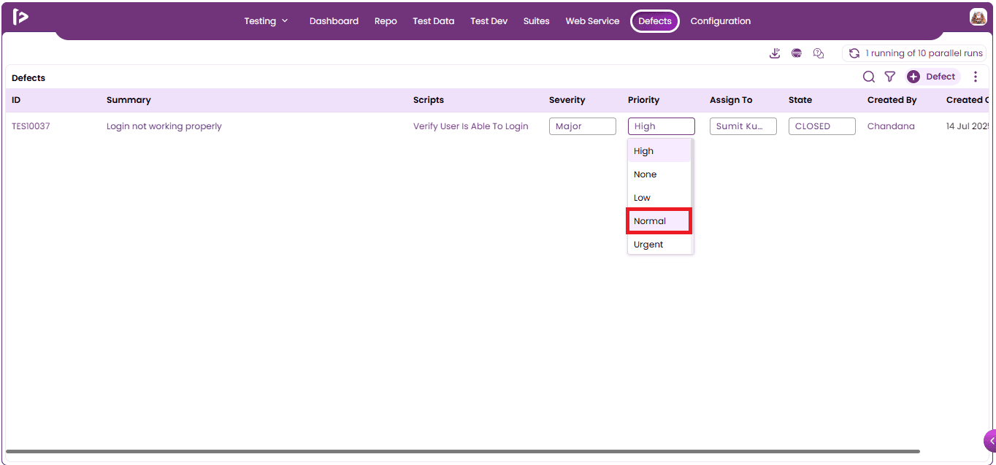Viewport: 996px width, 465px height.
Task: Open the Assign To dropdown
Action: 743,126
